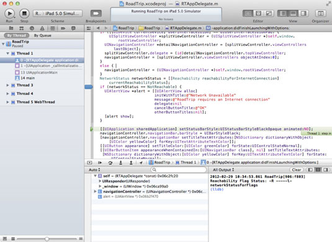Click the variables search field
Viewport: 332px width, 242px height.
click(x=179, y=170)
